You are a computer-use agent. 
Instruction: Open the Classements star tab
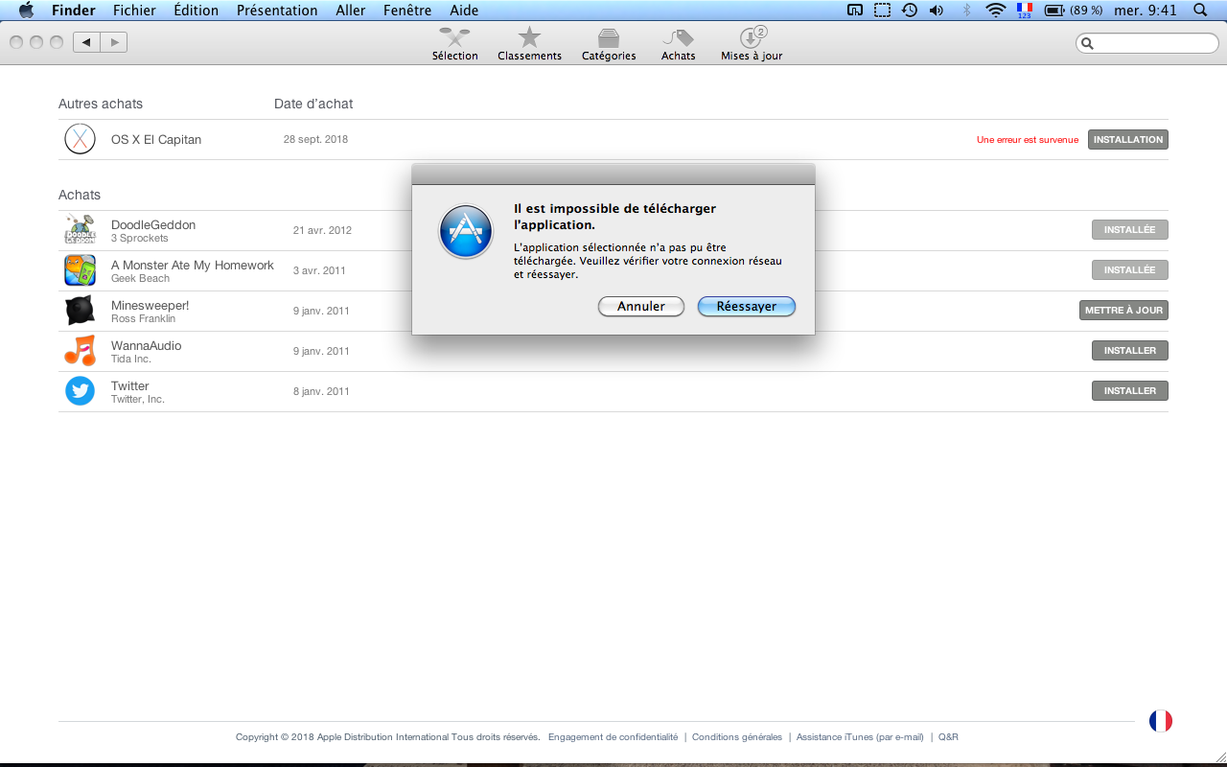pos(529,44)
